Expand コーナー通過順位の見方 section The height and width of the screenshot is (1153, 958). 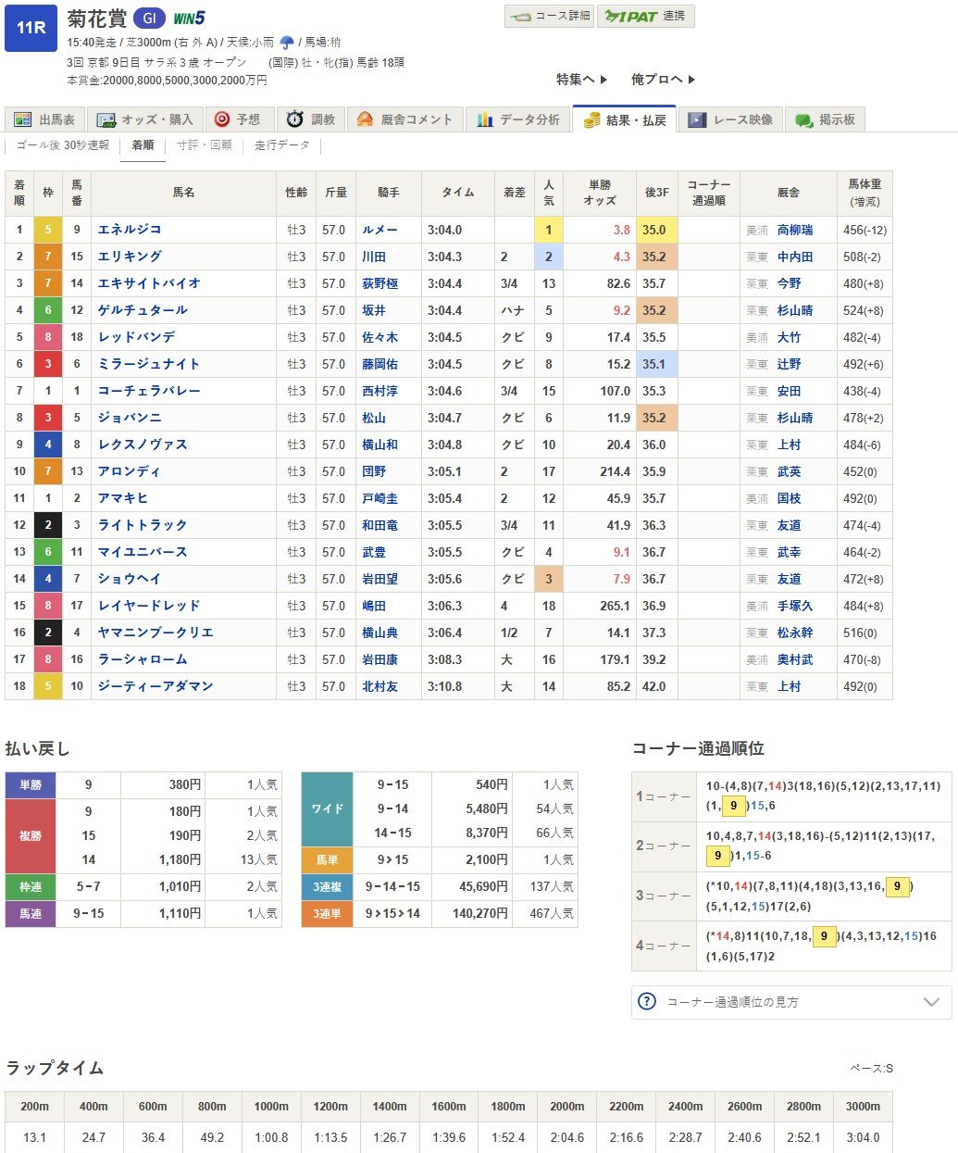click(931, 1002)
